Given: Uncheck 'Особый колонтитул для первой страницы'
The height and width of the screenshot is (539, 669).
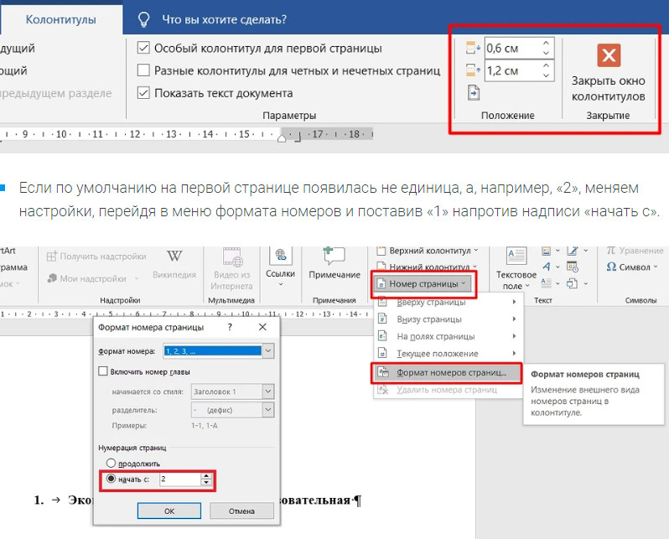Looking at the screenshot, I should (143, 49).
